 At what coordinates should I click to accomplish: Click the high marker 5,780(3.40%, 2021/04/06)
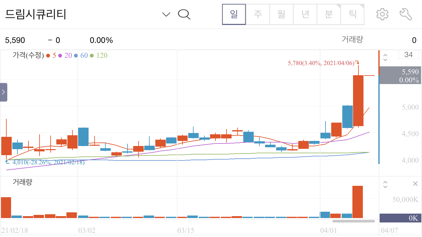(321, 63)
